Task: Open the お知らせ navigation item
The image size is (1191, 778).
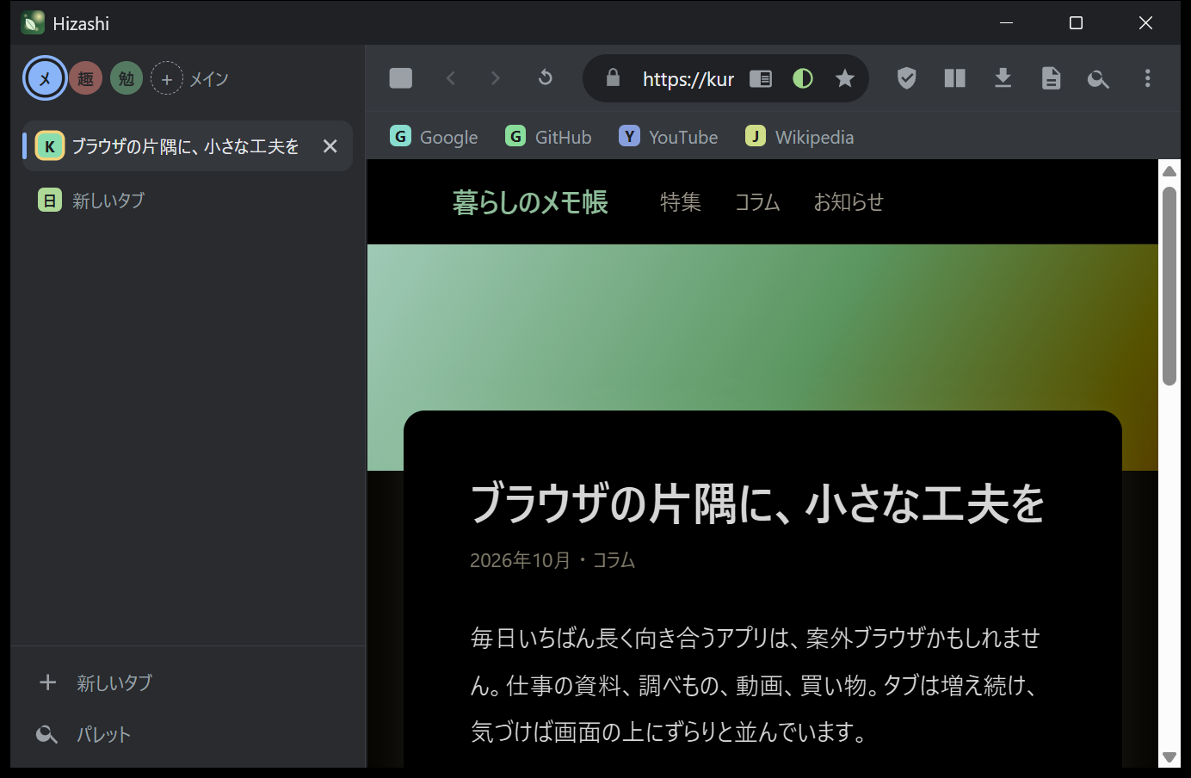Action: (849, 202)
